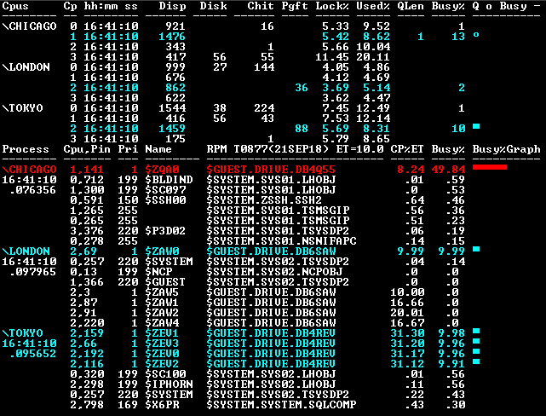Select the $P3D02 process name

165,231
